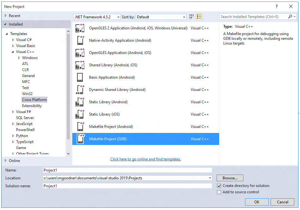Expand the Visual C# tree node
The height and width of the screenshot is (210, 300).
click(13, 40)
